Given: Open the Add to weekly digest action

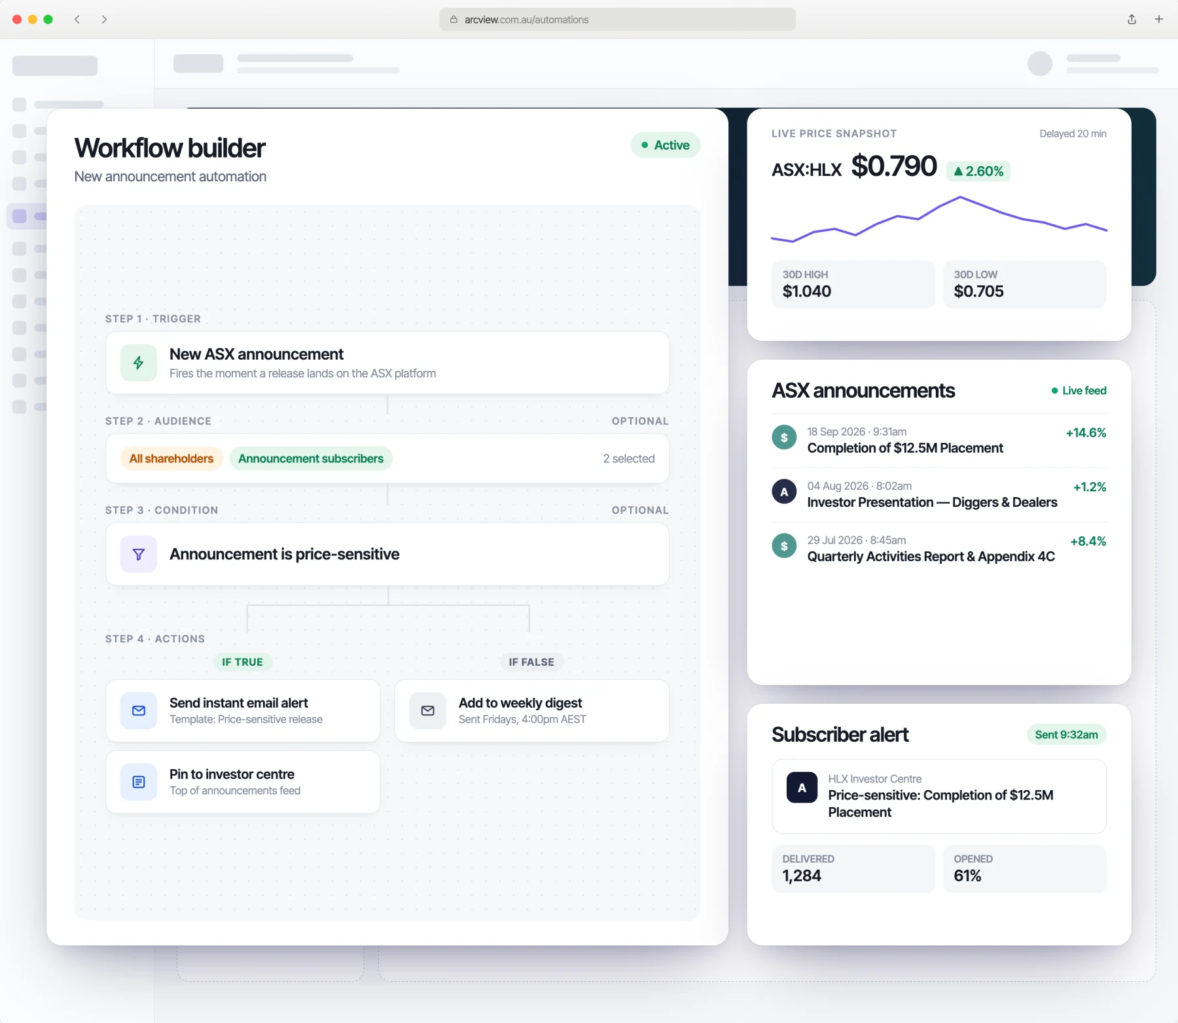Looking at the screenshot, I should [532, 711].
